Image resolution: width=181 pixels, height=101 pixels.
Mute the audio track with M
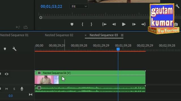coord(7,89)
